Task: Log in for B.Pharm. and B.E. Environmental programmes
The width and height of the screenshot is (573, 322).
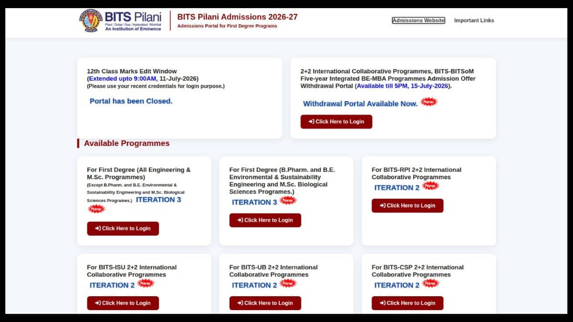Action: tap(265, 220)
